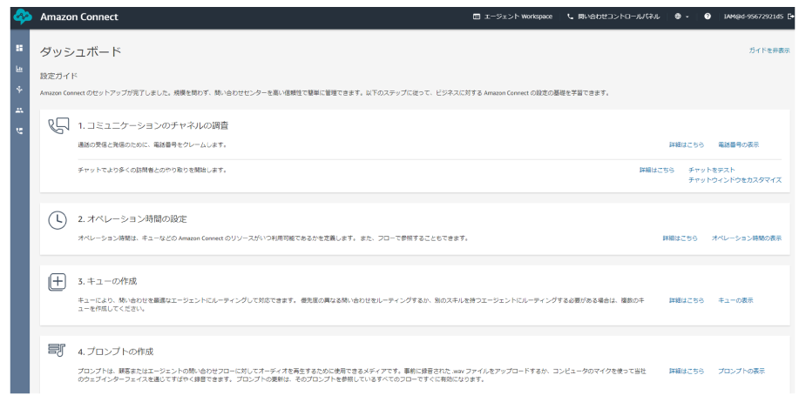The height and width of the screenshot is (402, 806).
Task: Click heading 2. オペレーション時間の設定
Action: [132, 218]
